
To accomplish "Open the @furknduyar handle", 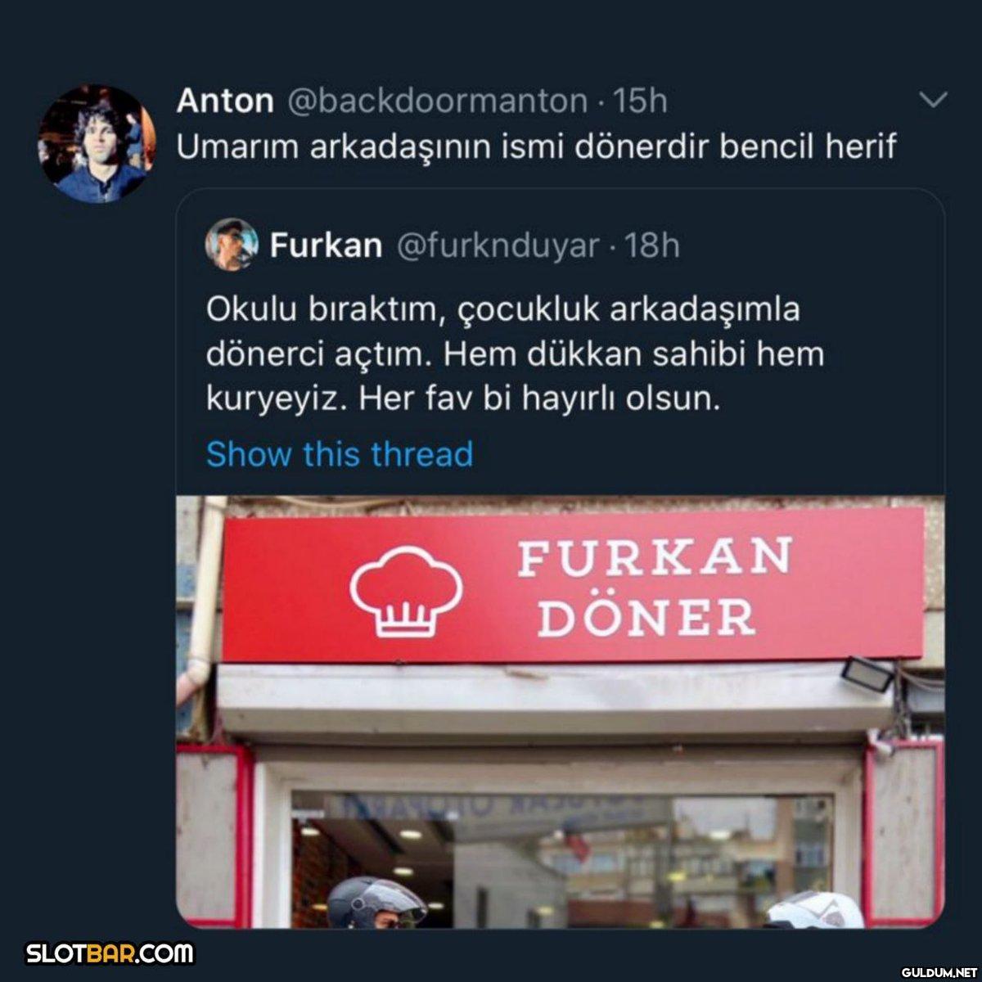I will tap(498, 245).
